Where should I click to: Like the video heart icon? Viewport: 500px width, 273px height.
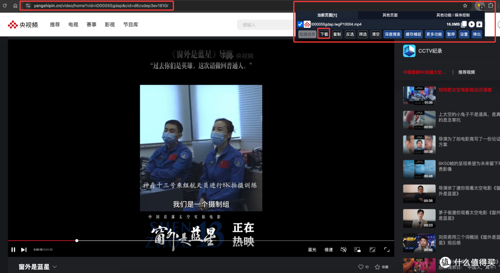(361, 267)
